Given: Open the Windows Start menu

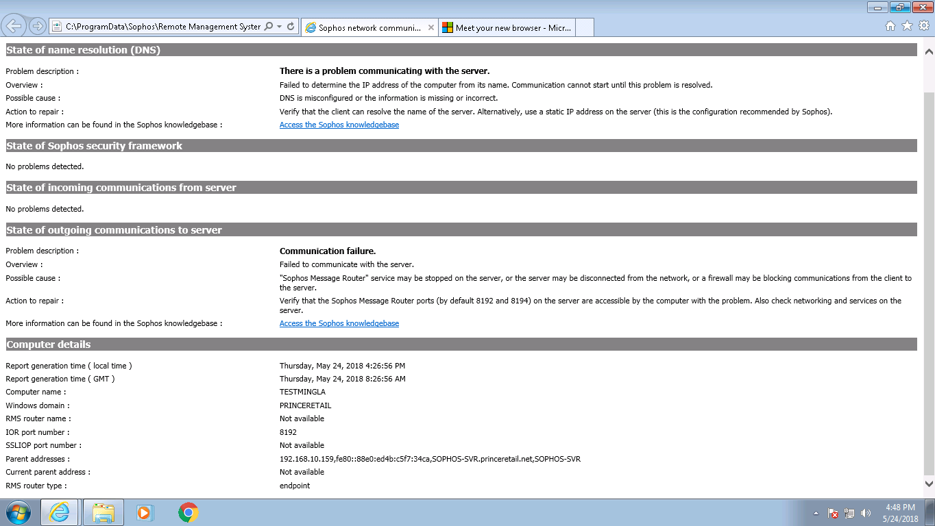Looking at the screenshot, I should pos(18,512).
